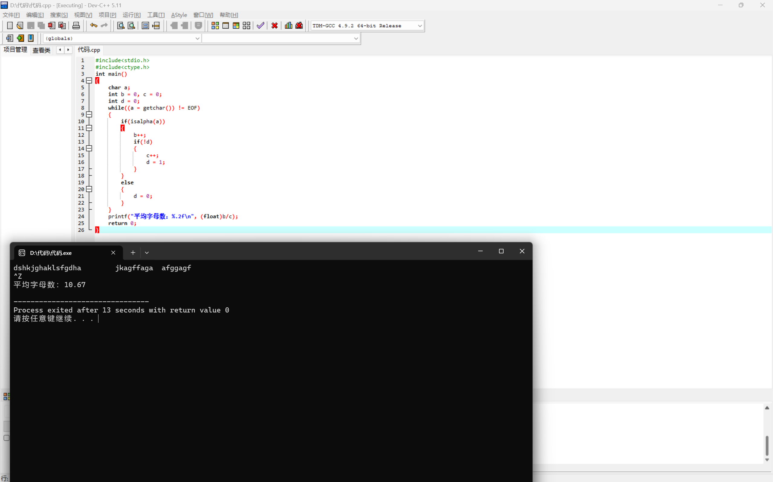This screenshot has width=773, height=482.
Task: Click the Compile icon with four squares
Action: 215,26
